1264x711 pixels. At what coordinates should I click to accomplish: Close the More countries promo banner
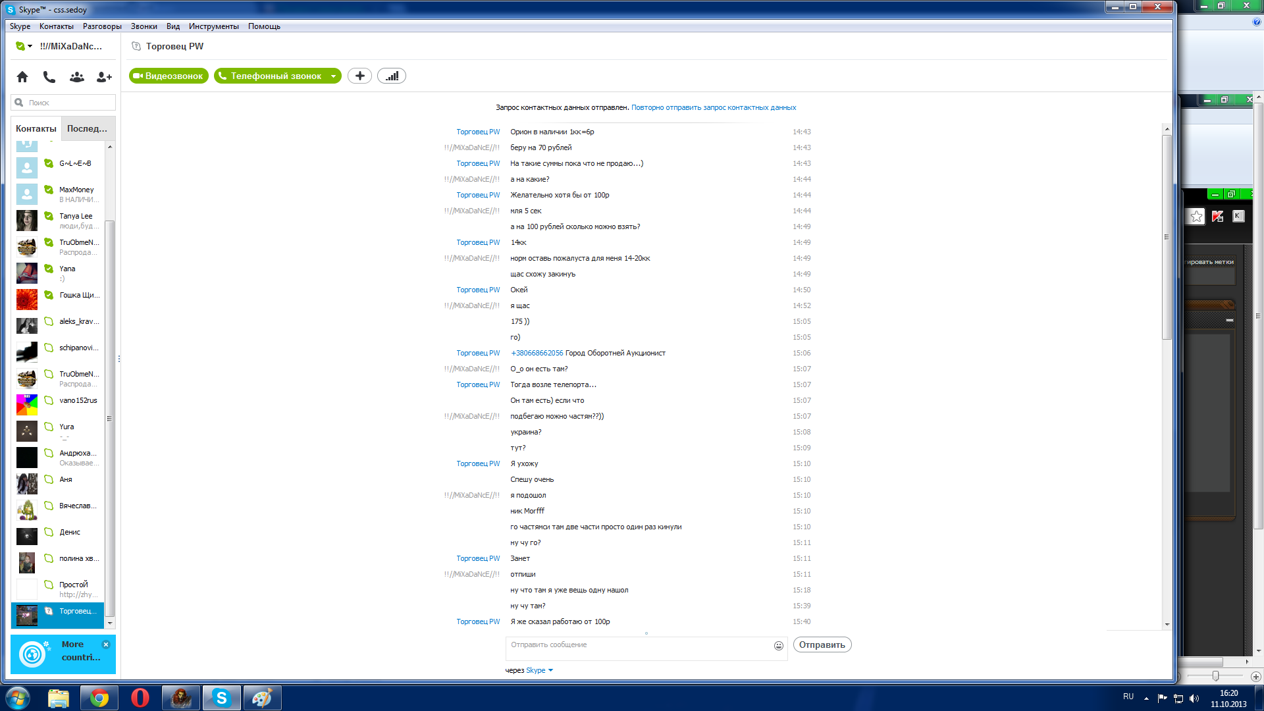point(106,645)
